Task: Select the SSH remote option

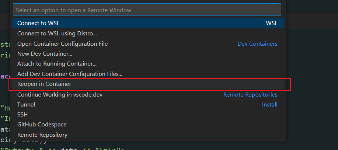Action: pos(22,115)
